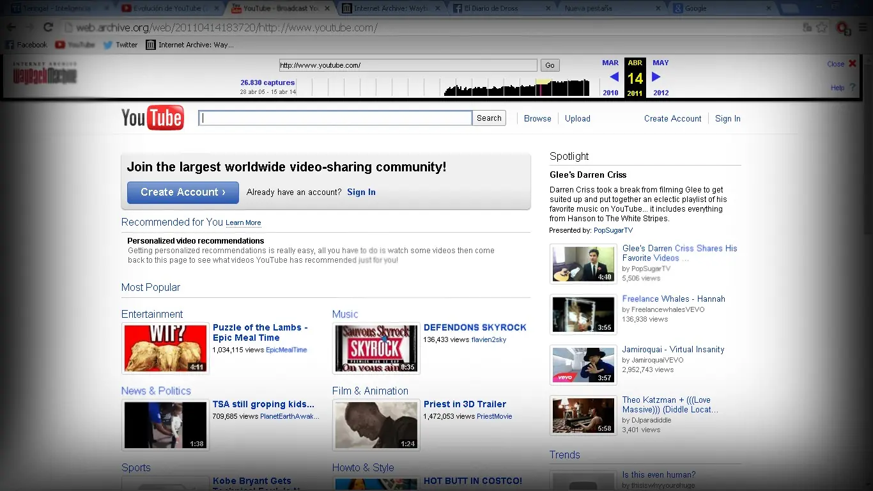The height and width of the screenshot is (491, 873).
Task: Switch to Internet Archive Wayback tab
Action: 390,8
